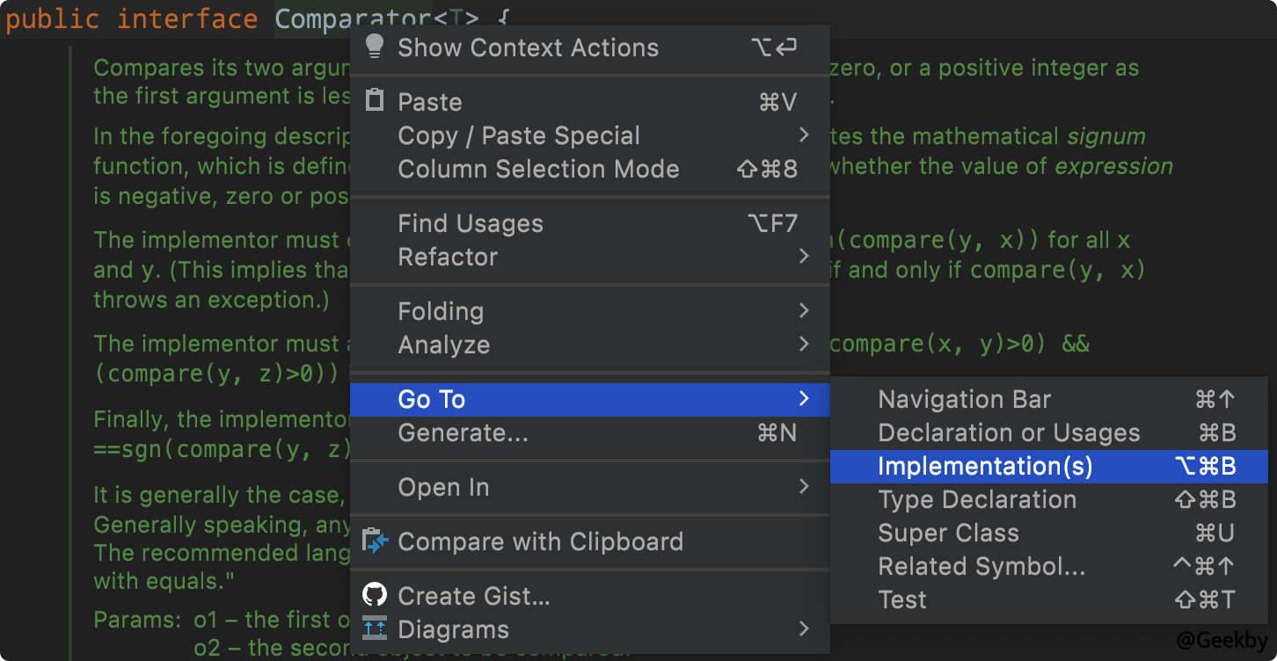Viewport: 1277px width, 661px height.
Task: Expand the Refactor submenu arrow
Action: click(x=803, y=257)
